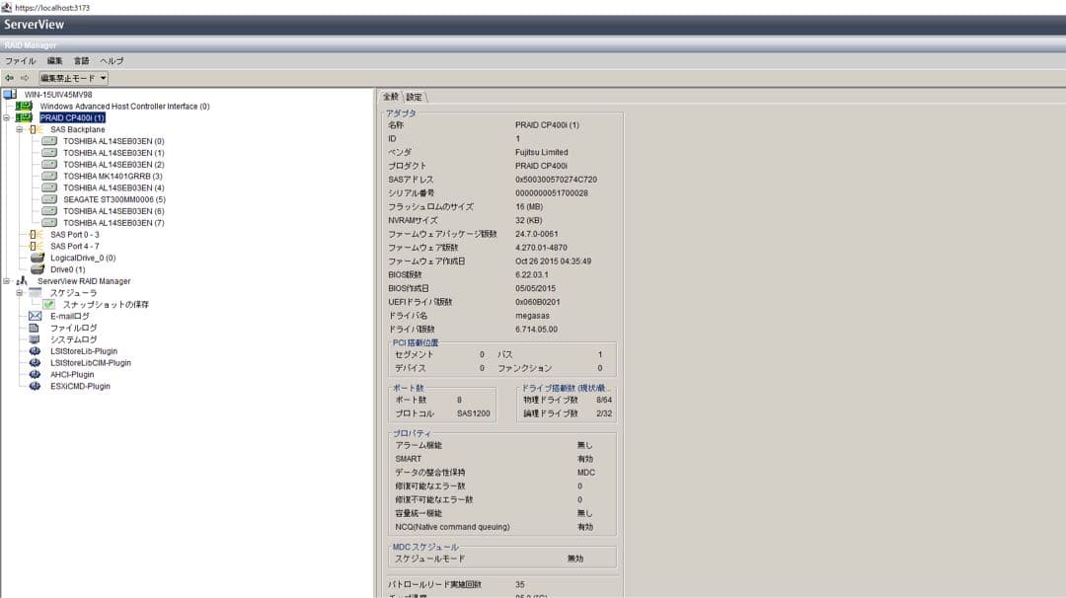Click the SAS Port 4 - 7 icon
Image resolution: width=1066 pixels, height=598 pixels.
pyautogui.click(x=36, y=246)
